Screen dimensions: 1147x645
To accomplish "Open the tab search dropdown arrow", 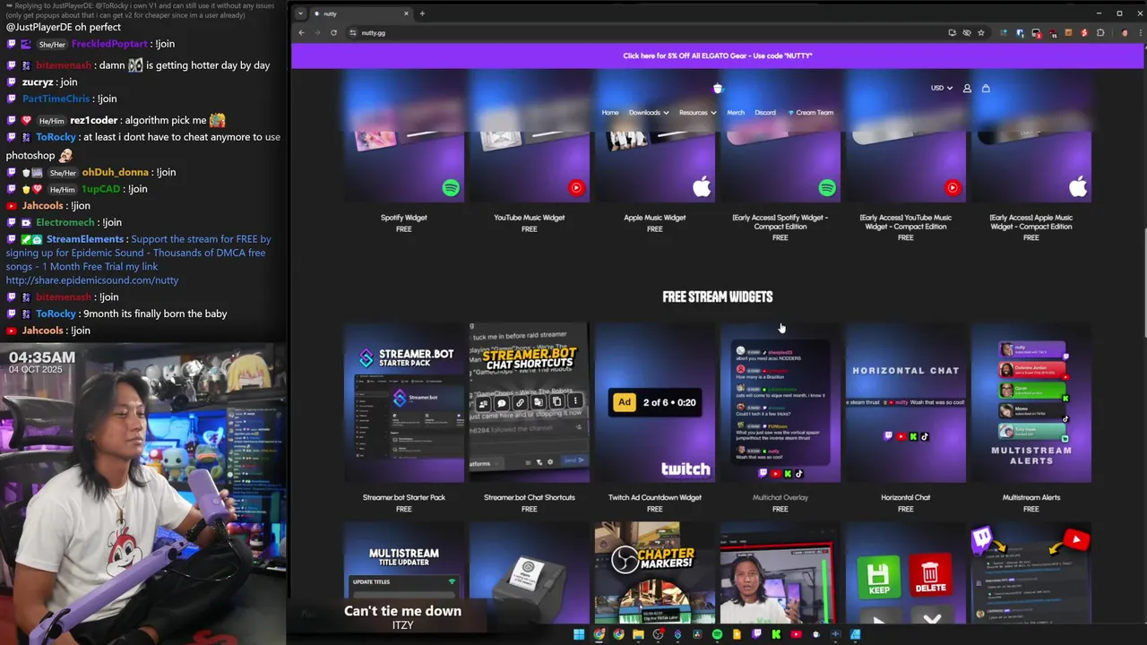I will [x=300, y=13].
